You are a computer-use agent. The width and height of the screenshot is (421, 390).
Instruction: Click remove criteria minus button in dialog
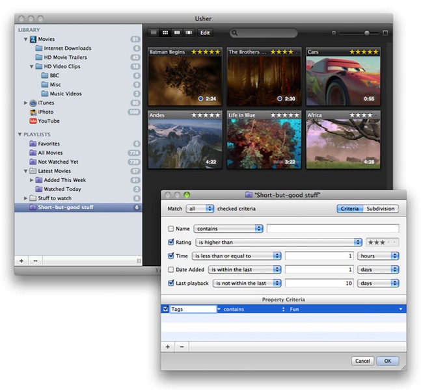[181, 346]
